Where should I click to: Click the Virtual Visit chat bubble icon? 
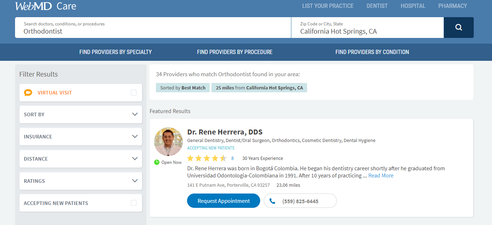(28, 92)
